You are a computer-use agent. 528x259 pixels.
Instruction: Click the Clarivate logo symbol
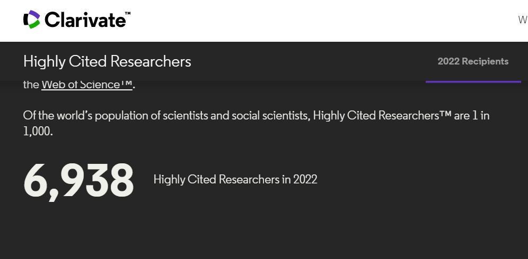pos(32,20)
